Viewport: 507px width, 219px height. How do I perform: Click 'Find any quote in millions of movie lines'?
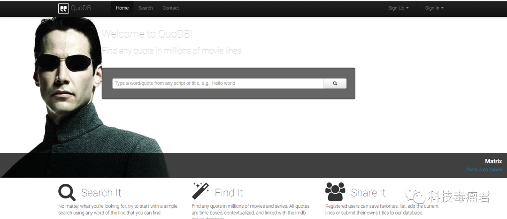tap(171, 51)
